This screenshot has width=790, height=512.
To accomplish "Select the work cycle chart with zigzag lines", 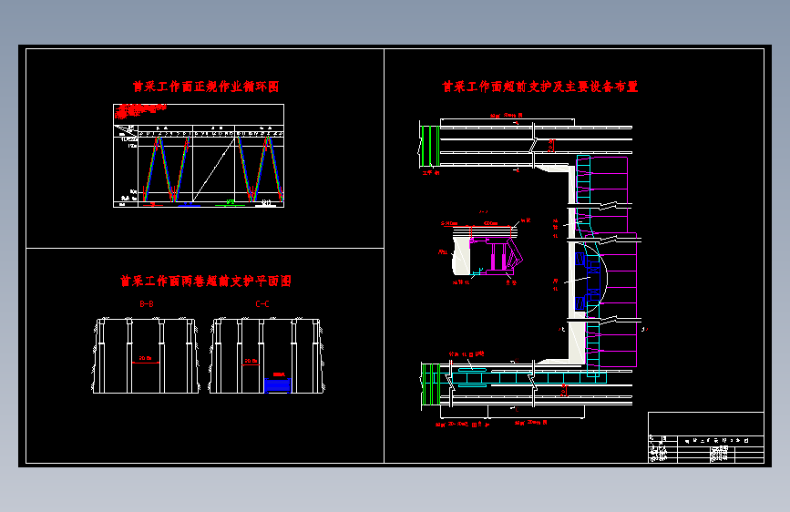I will (199, 156).
